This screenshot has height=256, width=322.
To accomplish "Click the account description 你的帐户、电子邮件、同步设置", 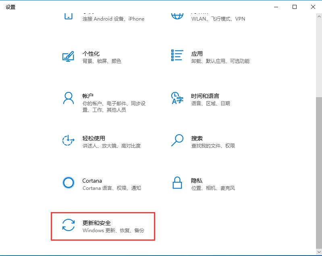I will coord(114,106).
